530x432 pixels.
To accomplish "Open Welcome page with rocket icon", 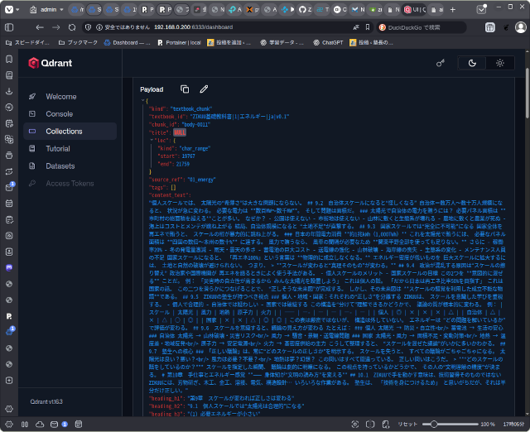I will click(60, 96).
